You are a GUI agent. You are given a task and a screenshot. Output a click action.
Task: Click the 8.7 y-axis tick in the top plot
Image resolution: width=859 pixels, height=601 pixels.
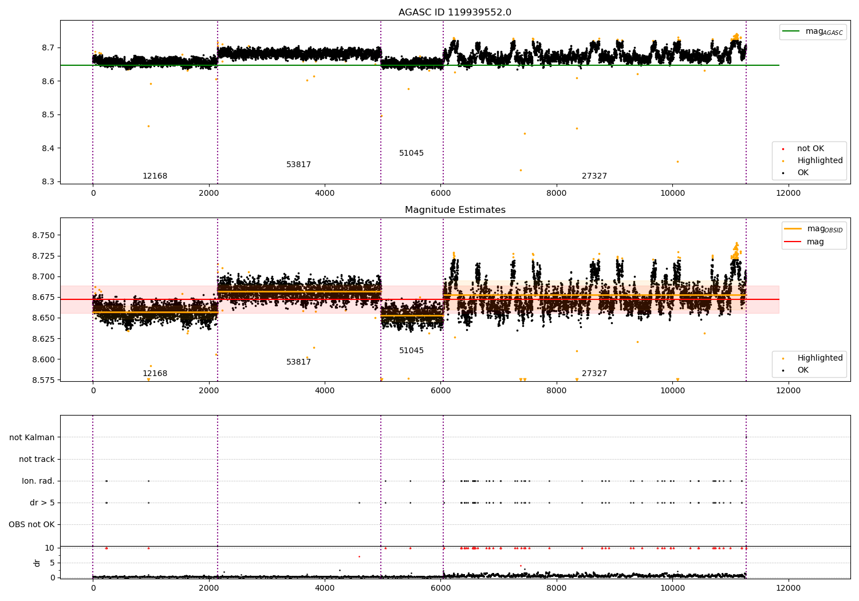pos(49,48)
